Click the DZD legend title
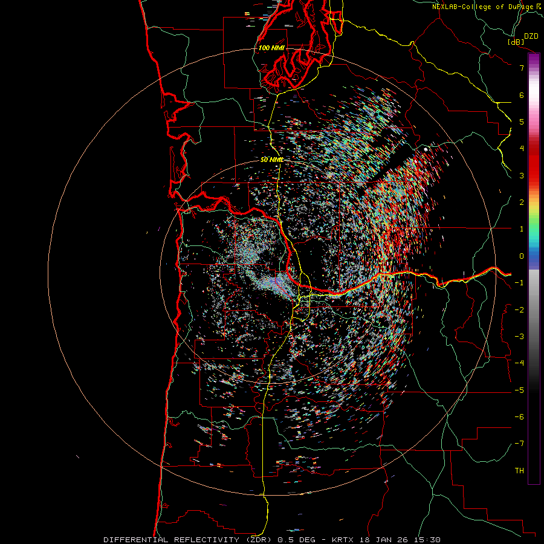Viewport: 544px width, 544px height. pos(531,36)
